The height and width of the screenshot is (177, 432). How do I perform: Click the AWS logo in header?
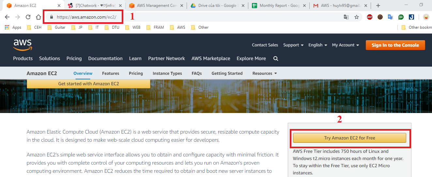click(x=23, y=45)
